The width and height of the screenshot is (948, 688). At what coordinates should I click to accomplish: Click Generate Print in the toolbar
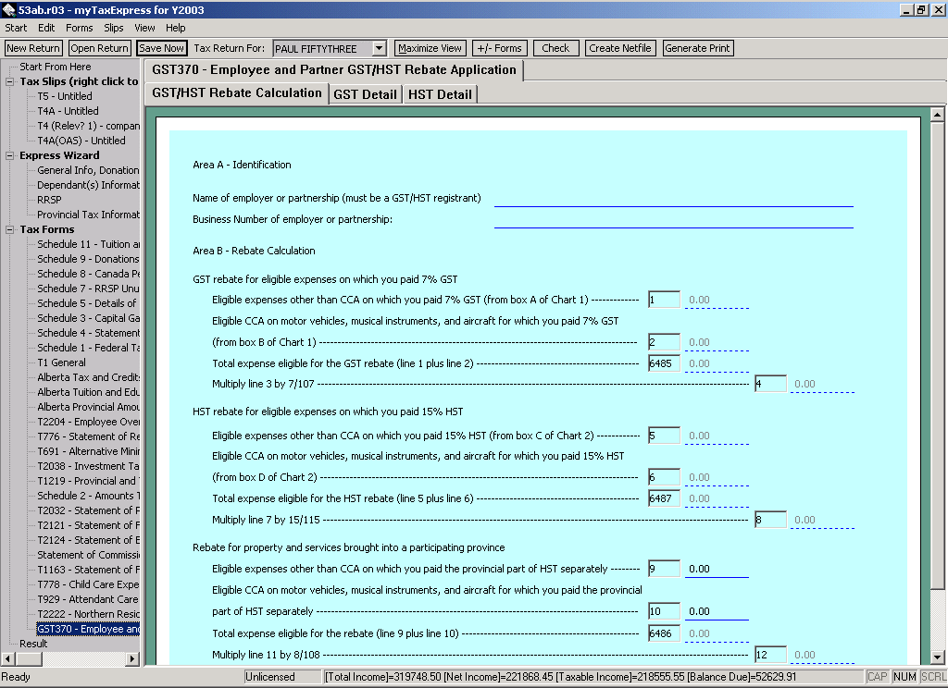coord(698,48)
